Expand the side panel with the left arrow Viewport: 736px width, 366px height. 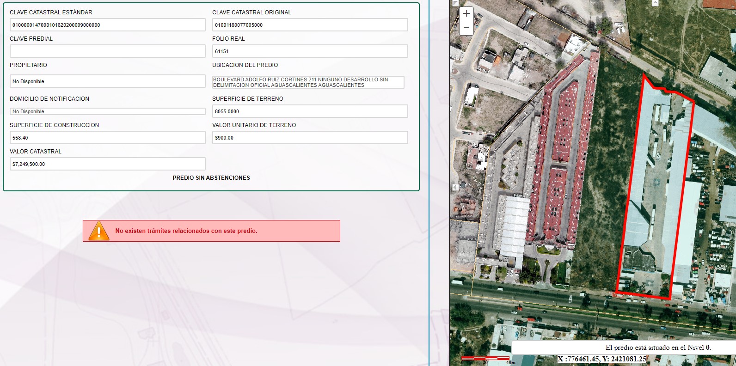pyautogui.click(x=455, y=187)
